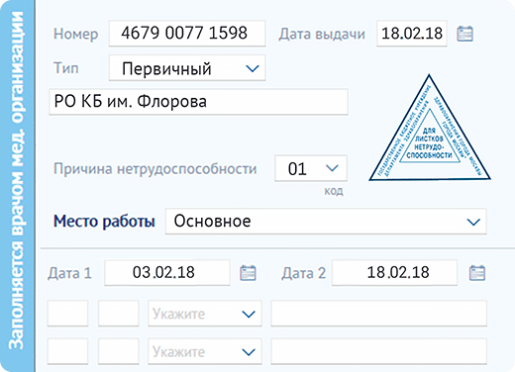Open calendar picker for Дата 2
515x372 pixels.
477,273
